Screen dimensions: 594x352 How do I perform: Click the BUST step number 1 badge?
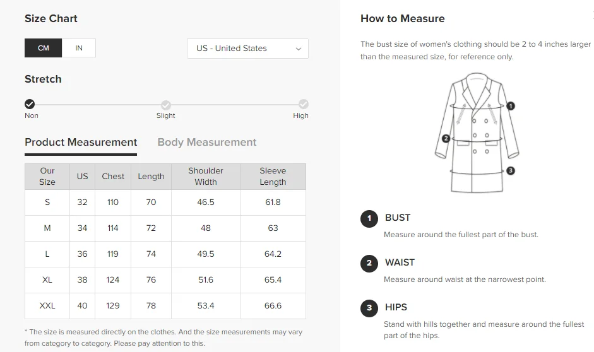[x=369, y=218]
